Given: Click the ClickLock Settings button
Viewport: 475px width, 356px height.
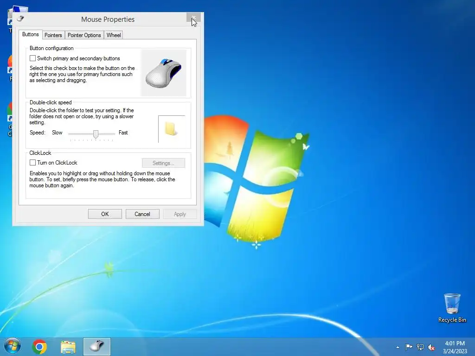Looking at the screenshot, I should point(163,163).
